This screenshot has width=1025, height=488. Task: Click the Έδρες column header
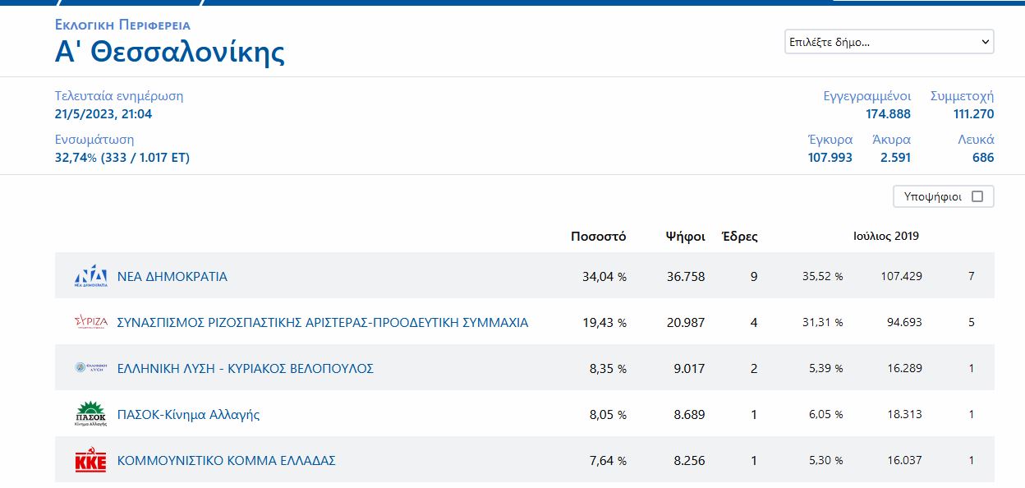(x=739, y=237)
